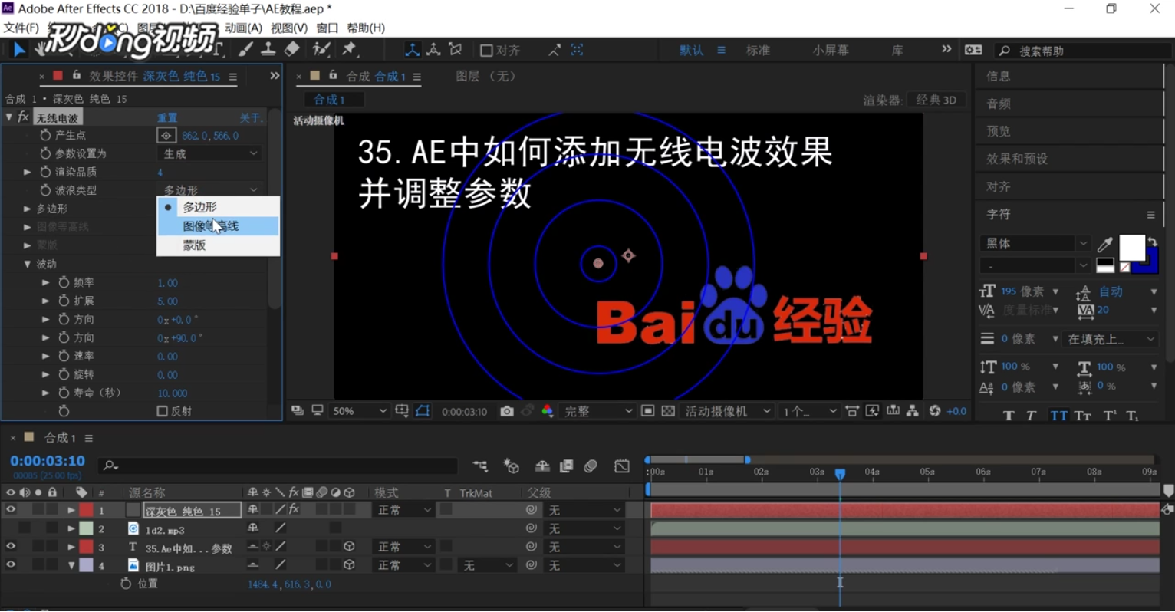Open the 音频 panel
This screenshot has width=1175, height=612.
click(x=999, y=104)
